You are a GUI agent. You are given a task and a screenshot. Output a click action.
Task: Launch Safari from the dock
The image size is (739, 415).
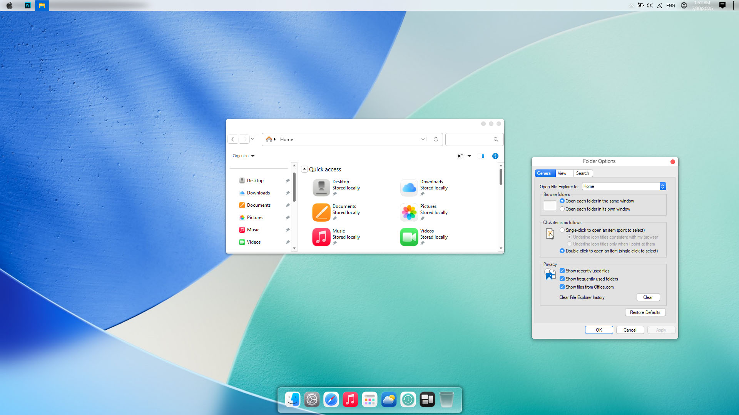pyautogui.click(x=331, y=400)
